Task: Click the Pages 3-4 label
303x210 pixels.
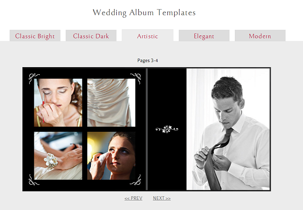Action: pyautogui.click(x=147, y=61)
